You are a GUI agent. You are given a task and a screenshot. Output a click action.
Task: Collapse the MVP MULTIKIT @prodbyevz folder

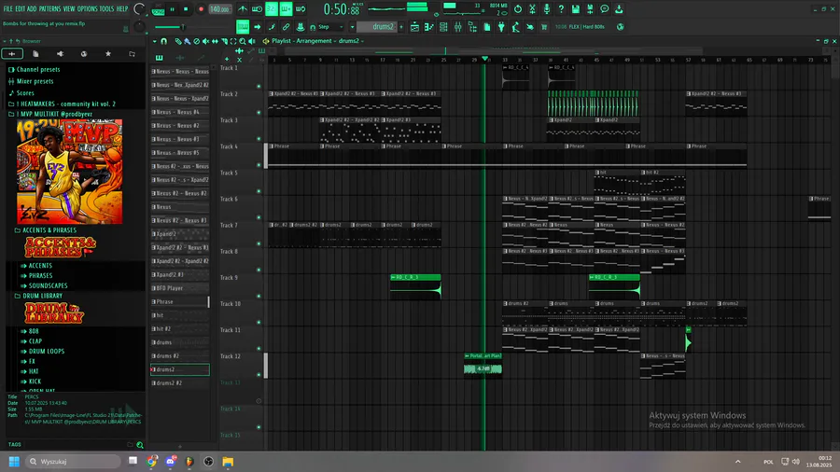pyautogui.click(x=50, y=114)
